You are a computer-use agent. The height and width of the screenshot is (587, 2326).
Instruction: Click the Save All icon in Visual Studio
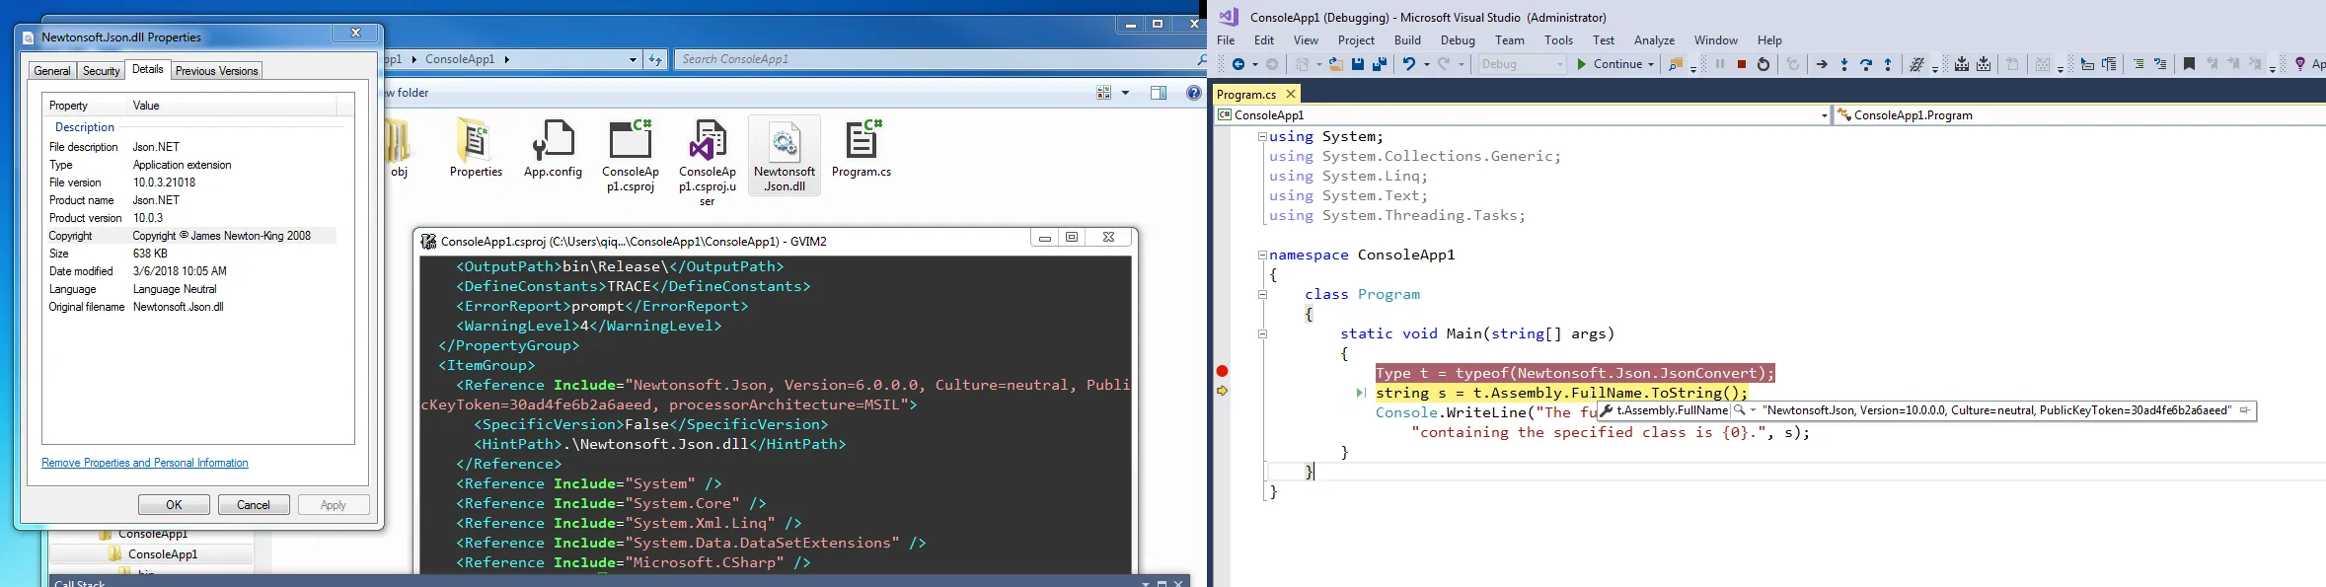coord(1380,64)
